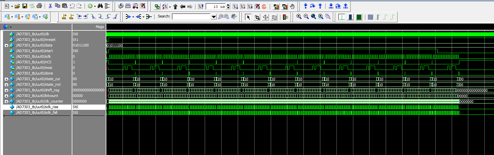This screenshot has height=155, width=494.
Task: Click the Cut scissors icon
Action: (x=50, y=6)
